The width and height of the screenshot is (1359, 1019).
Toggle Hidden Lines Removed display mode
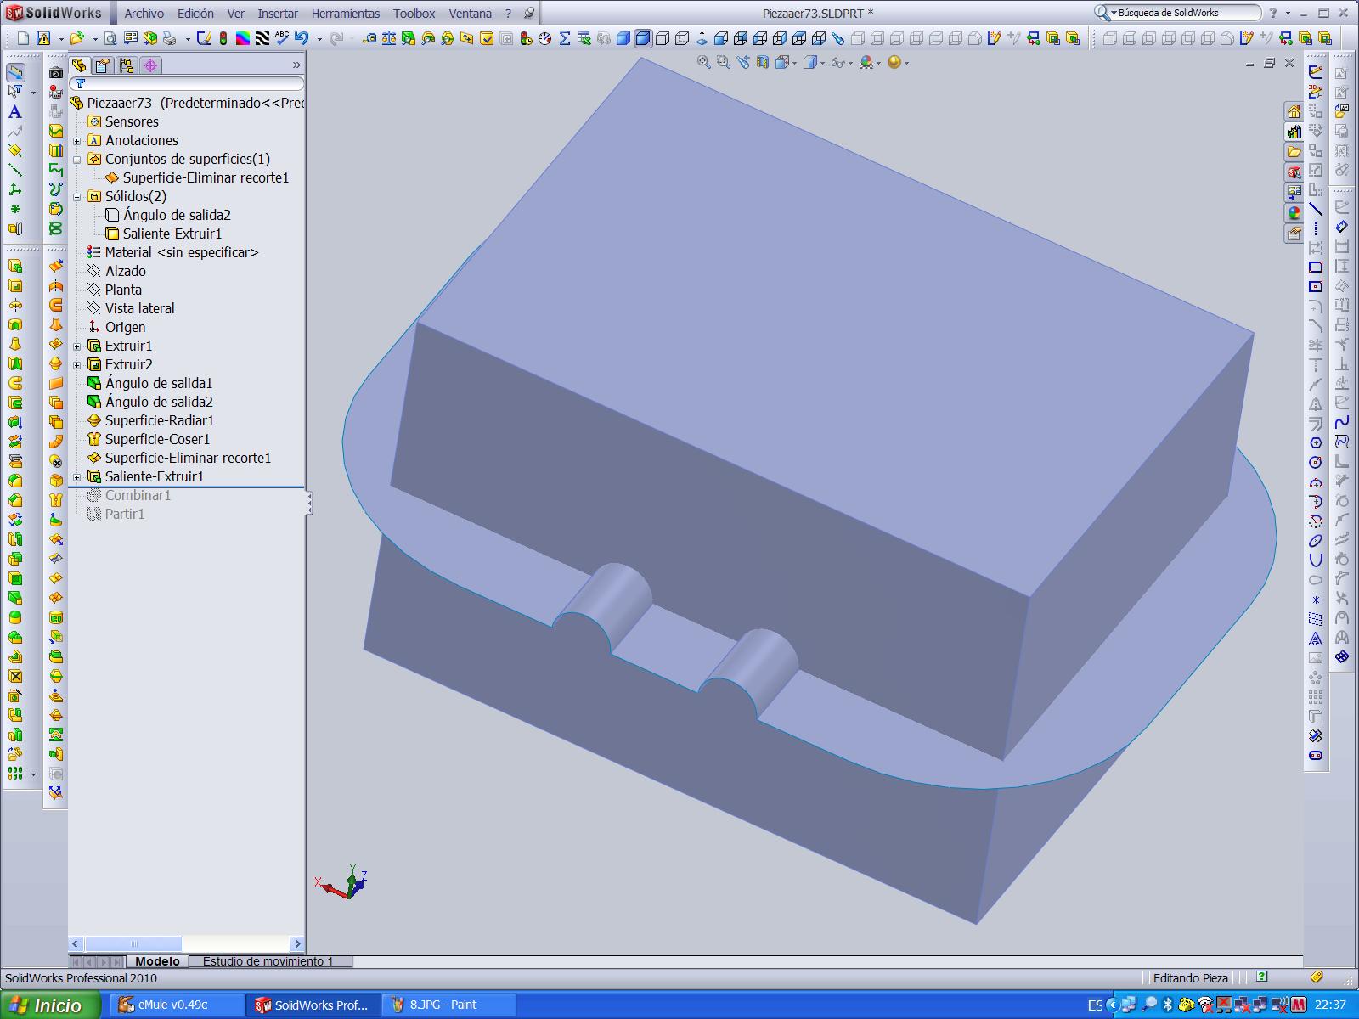(x=663, y=38)
